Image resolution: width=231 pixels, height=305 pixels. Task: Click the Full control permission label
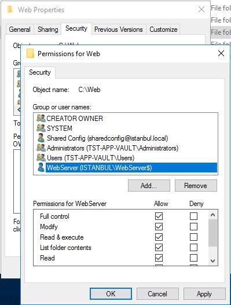coord(54,216)
